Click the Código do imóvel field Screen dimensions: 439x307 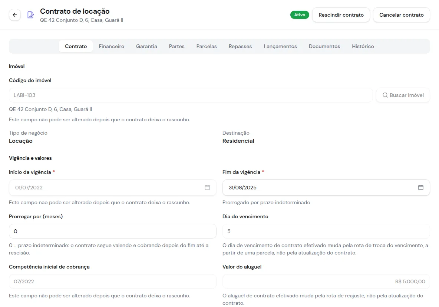pyautogui.click(x=191, y=95)
